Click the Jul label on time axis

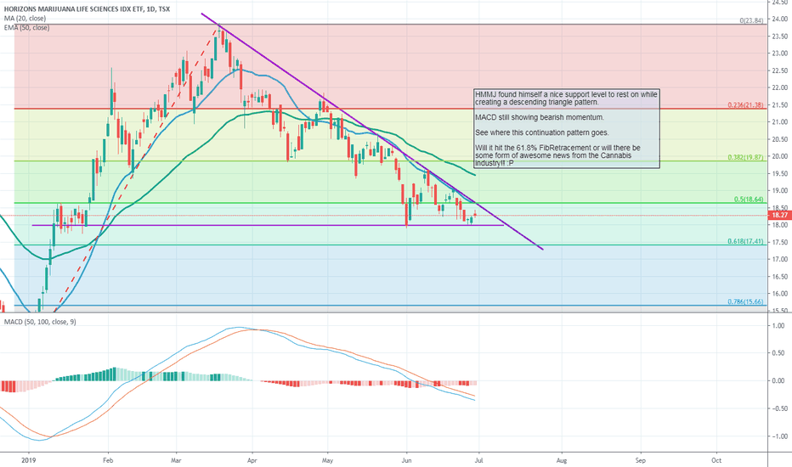478,460
